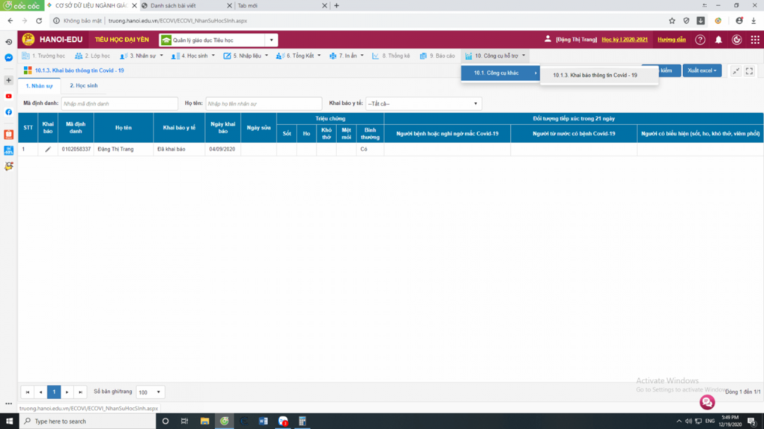Open the notification bell
Image resolution: width=764 pixels, height=429 pixels.
pyautogui.click(x=718, y=40)
